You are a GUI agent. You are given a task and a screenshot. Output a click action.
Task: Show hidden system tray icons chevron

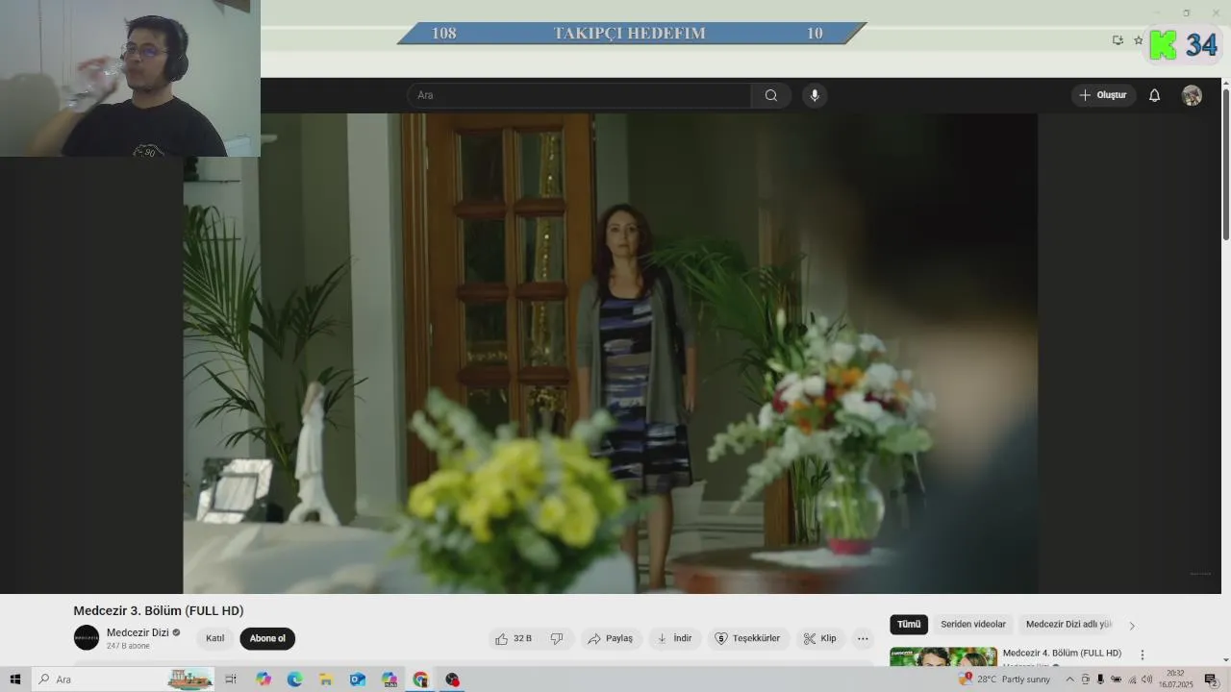1069,680
